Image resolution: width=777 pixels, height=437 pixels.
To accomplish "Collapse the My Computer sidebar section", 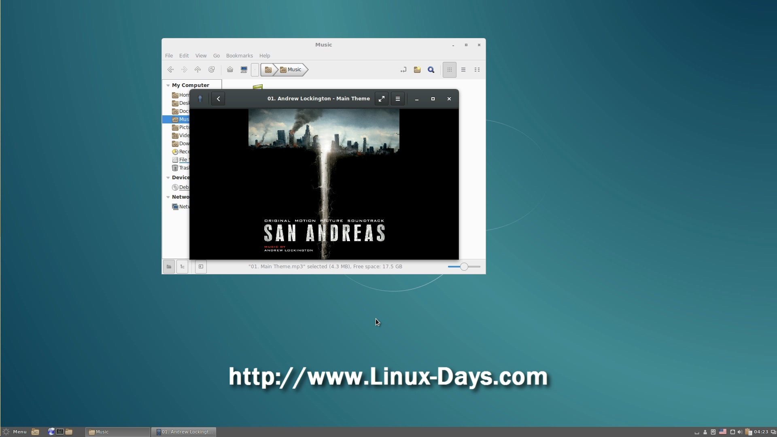I will point(168,85).
